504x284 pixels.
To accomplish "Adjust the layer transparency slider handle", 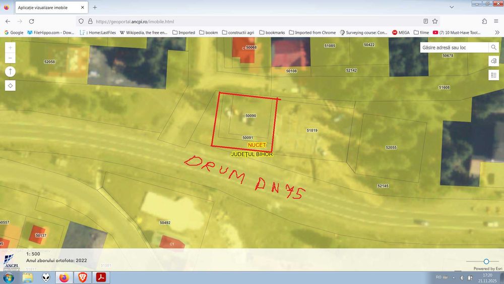I will 486,261.
